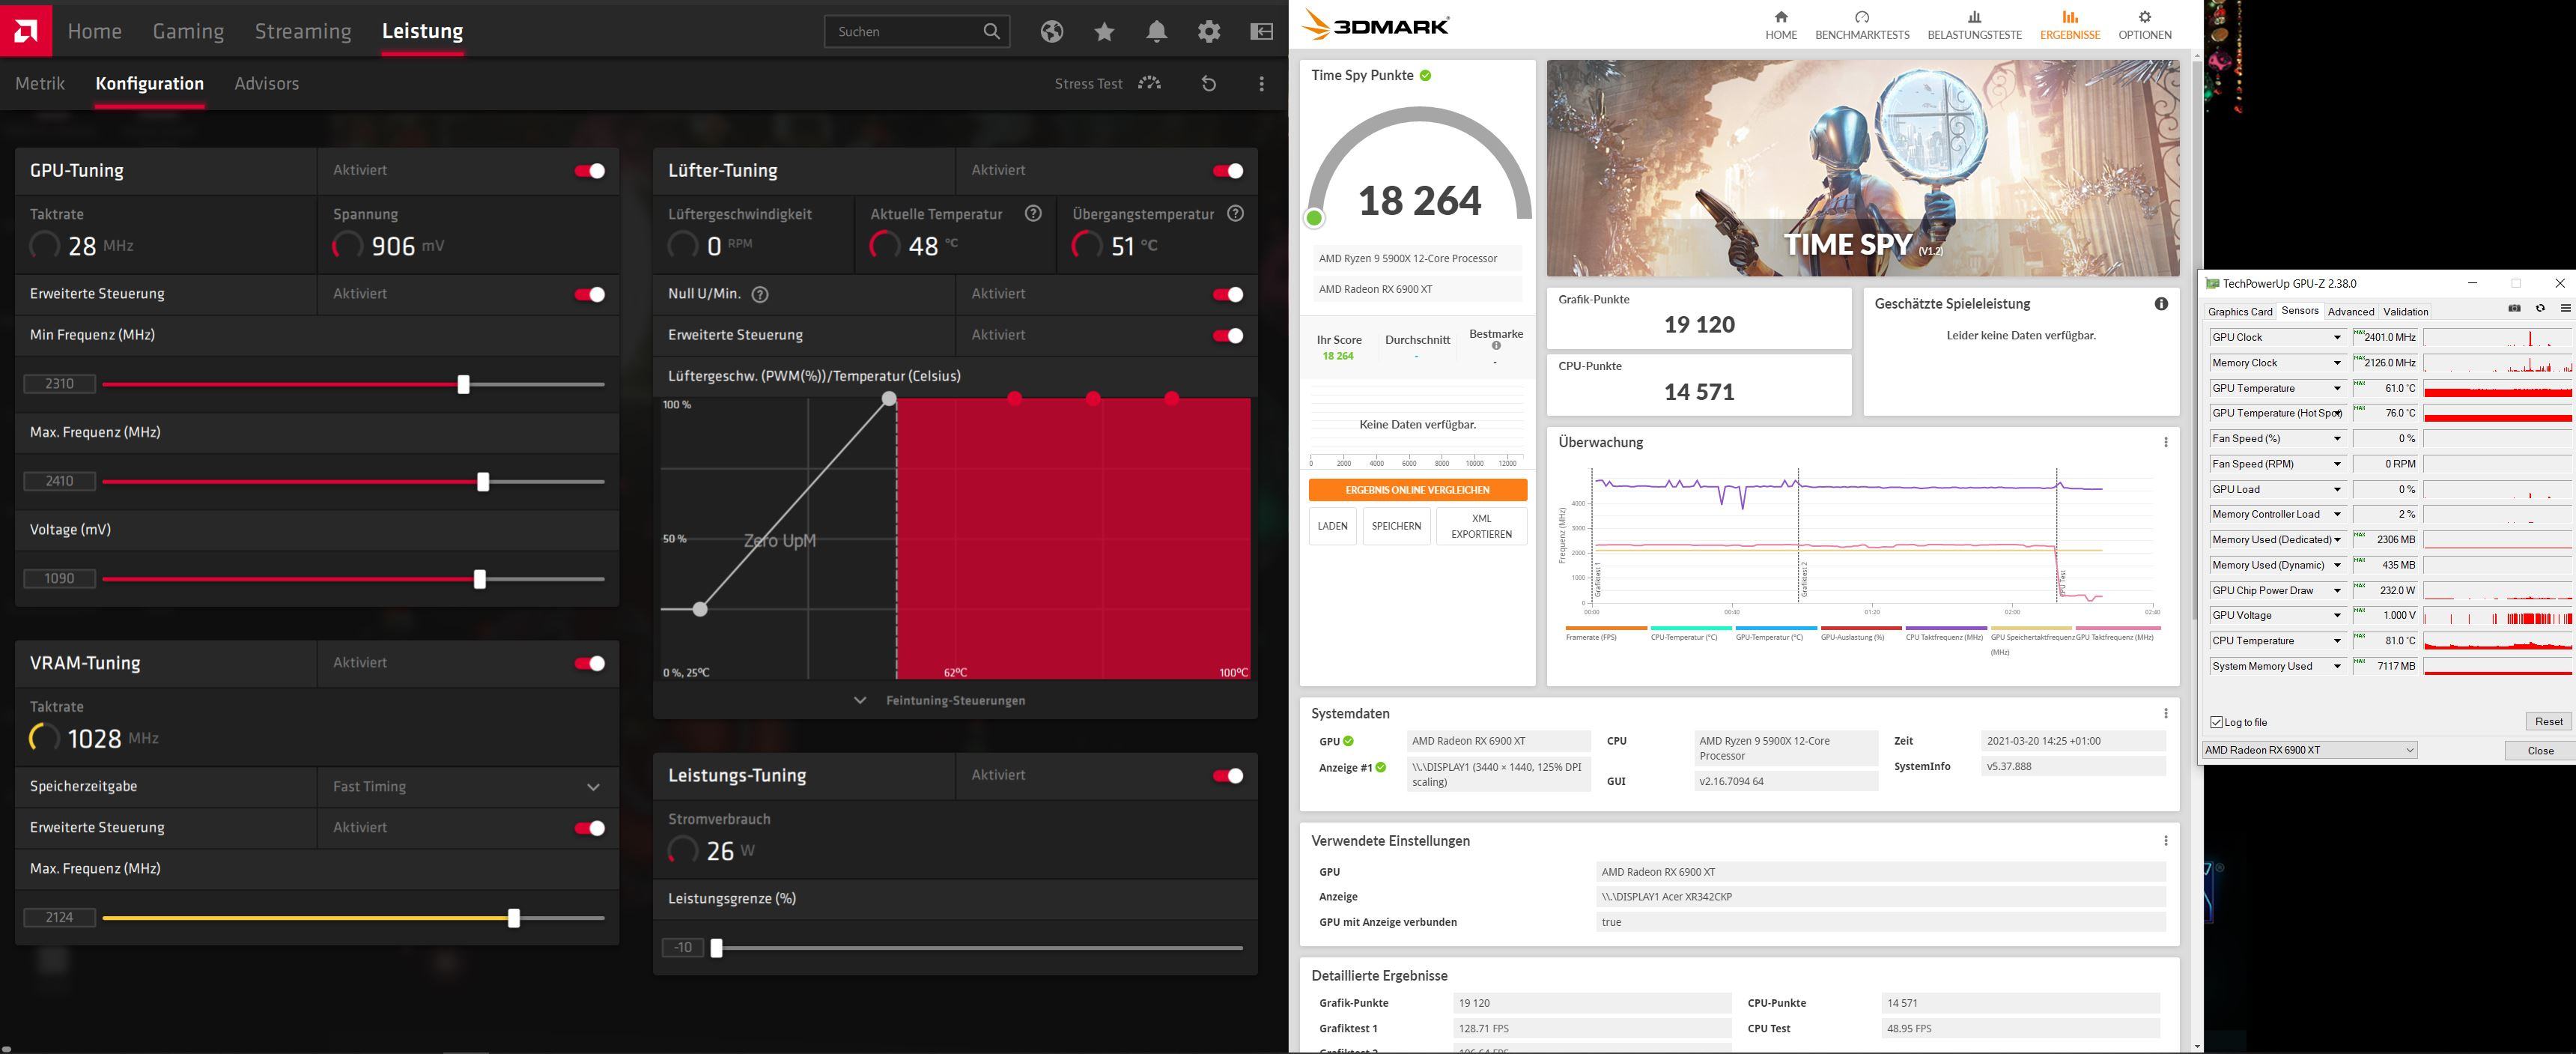Open the web browser globe icon
This screenshot has width=2576, height=1054.
click(1051, 31)
